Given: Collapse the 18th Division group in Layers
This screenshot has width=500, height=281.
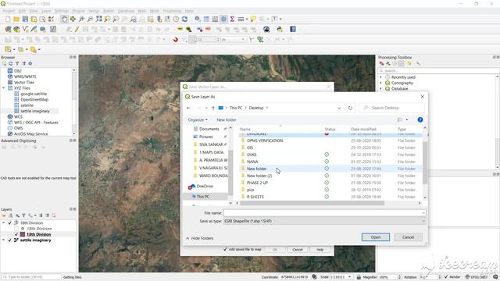Looking at the screenshot, I should point(4,223).
